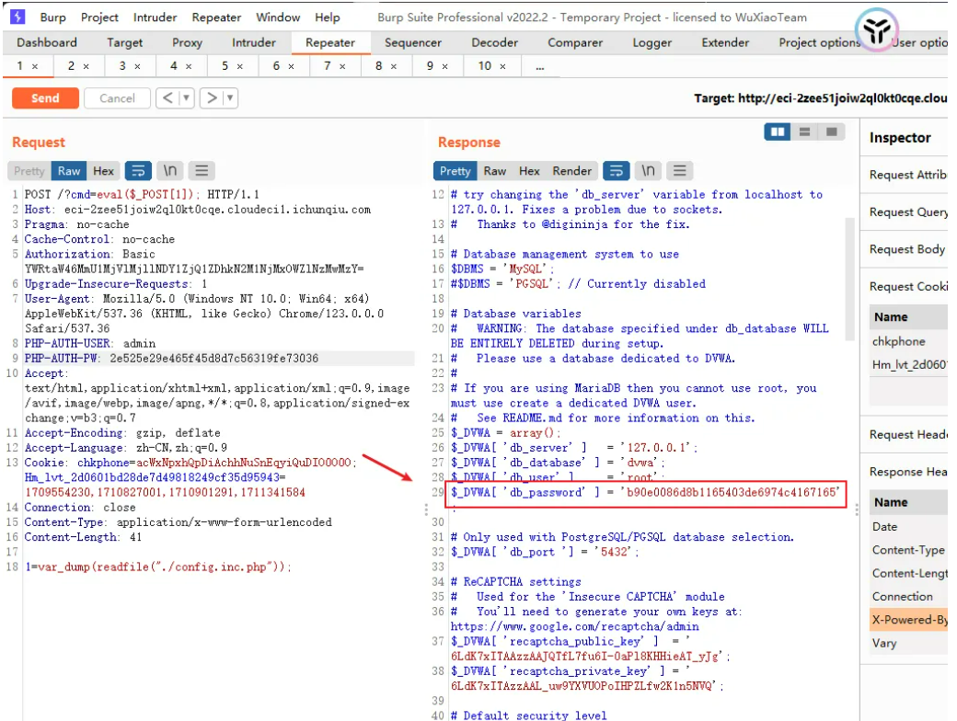Screen dimensions: 957x721
Task: Toggle show non-printable chars in Response panel
Action: pos(648,171)
